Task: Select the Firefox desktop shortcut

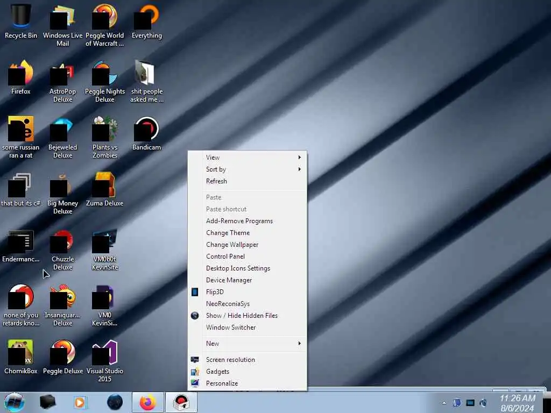Action: (x=21, y=77)
